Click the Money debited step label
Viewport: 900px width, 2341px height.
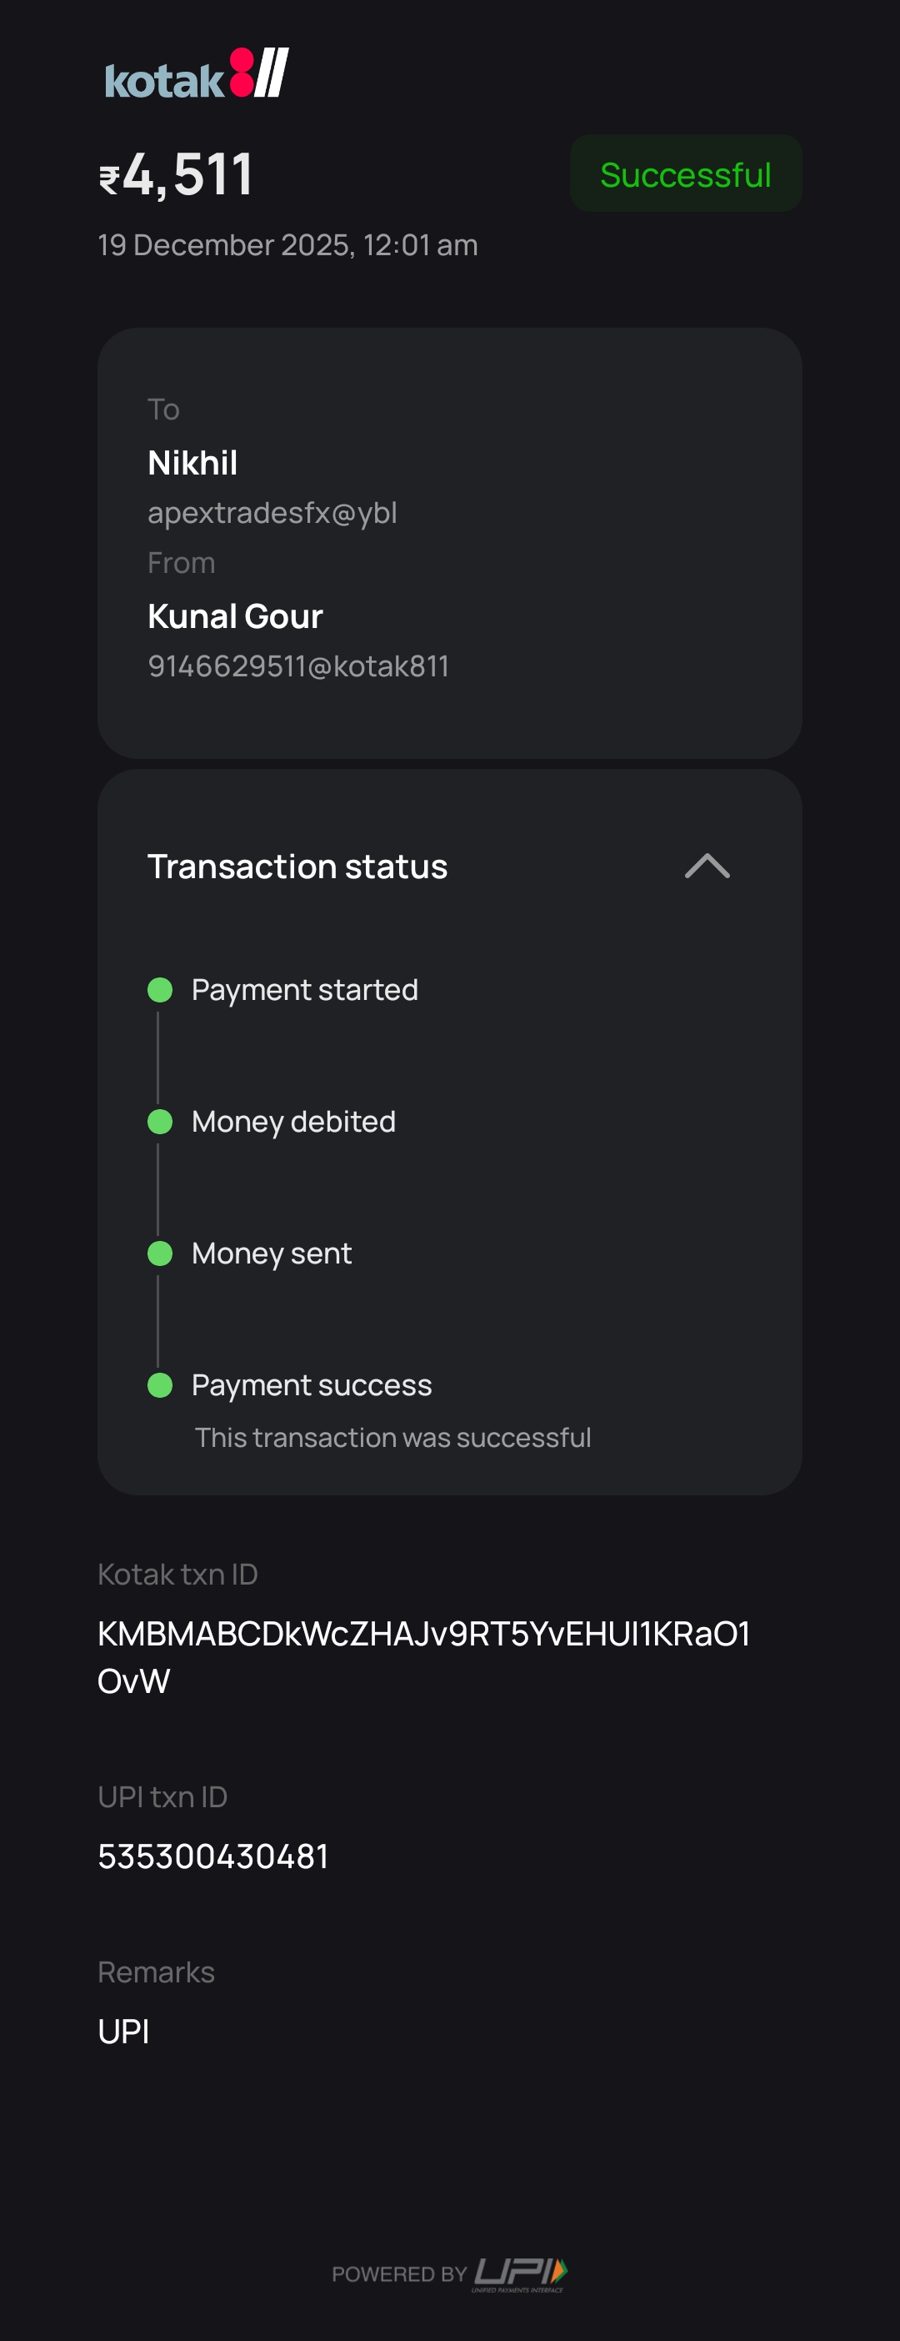pos(293,1122)
